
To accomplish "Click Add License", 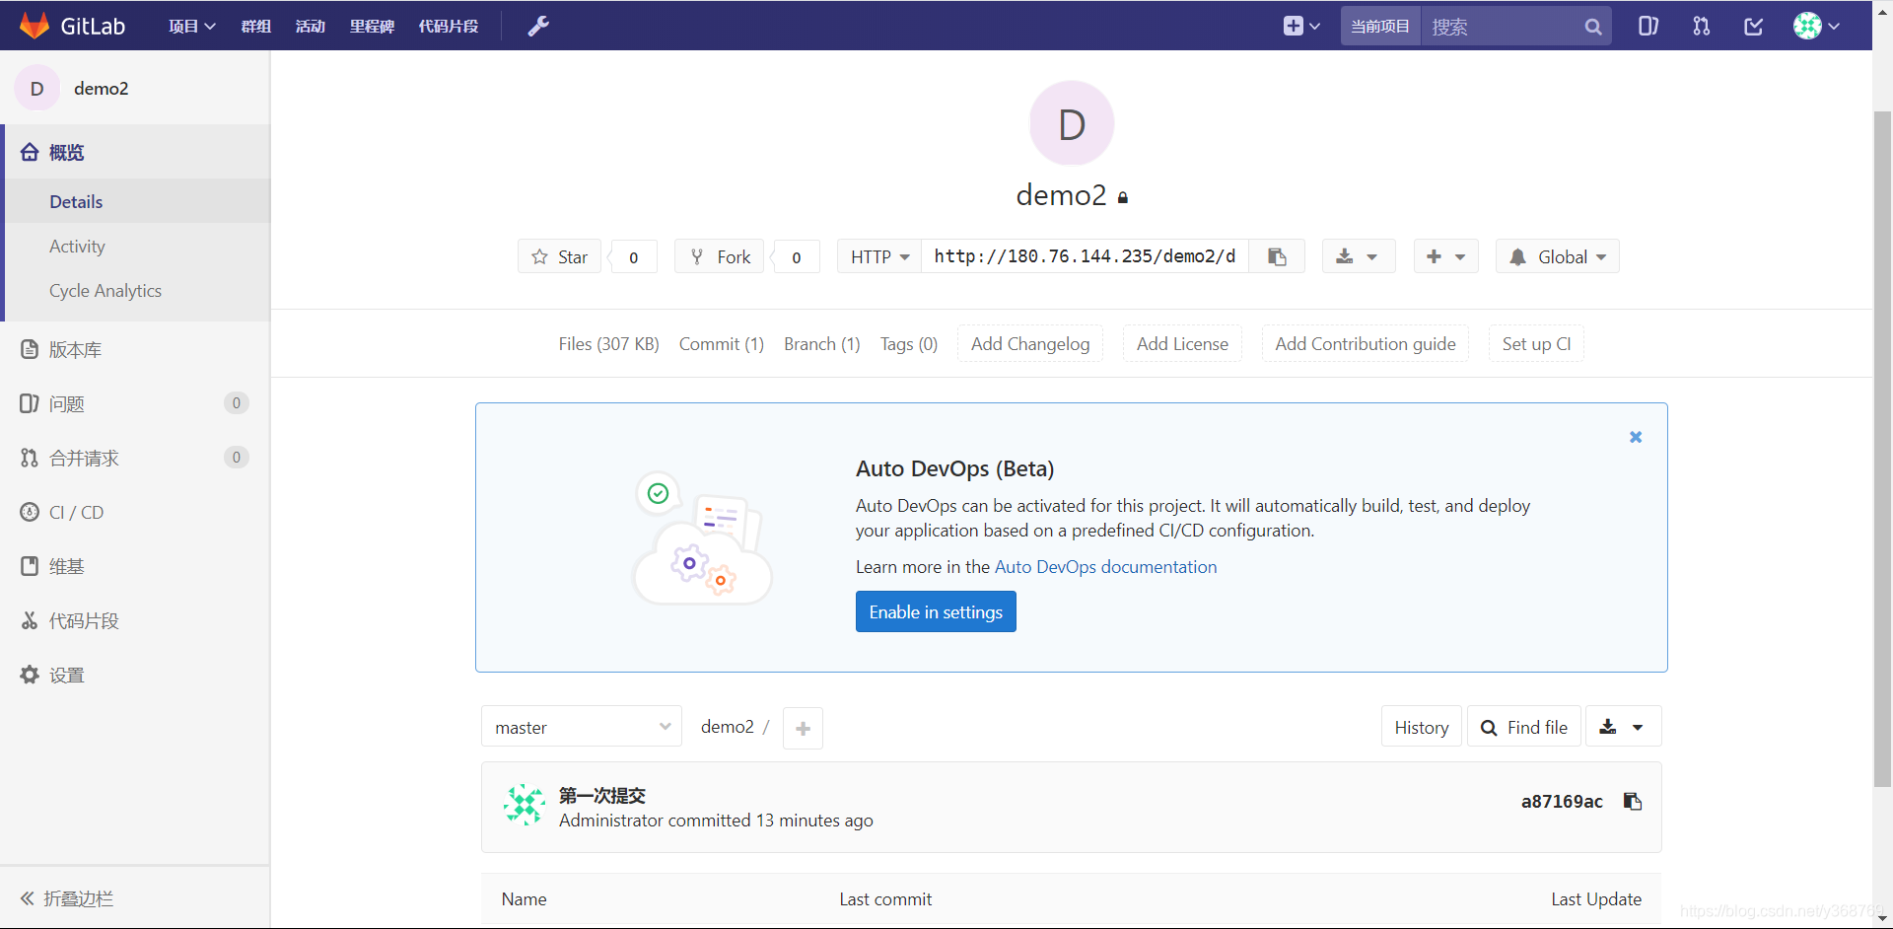I will (x=1182, y=343).
